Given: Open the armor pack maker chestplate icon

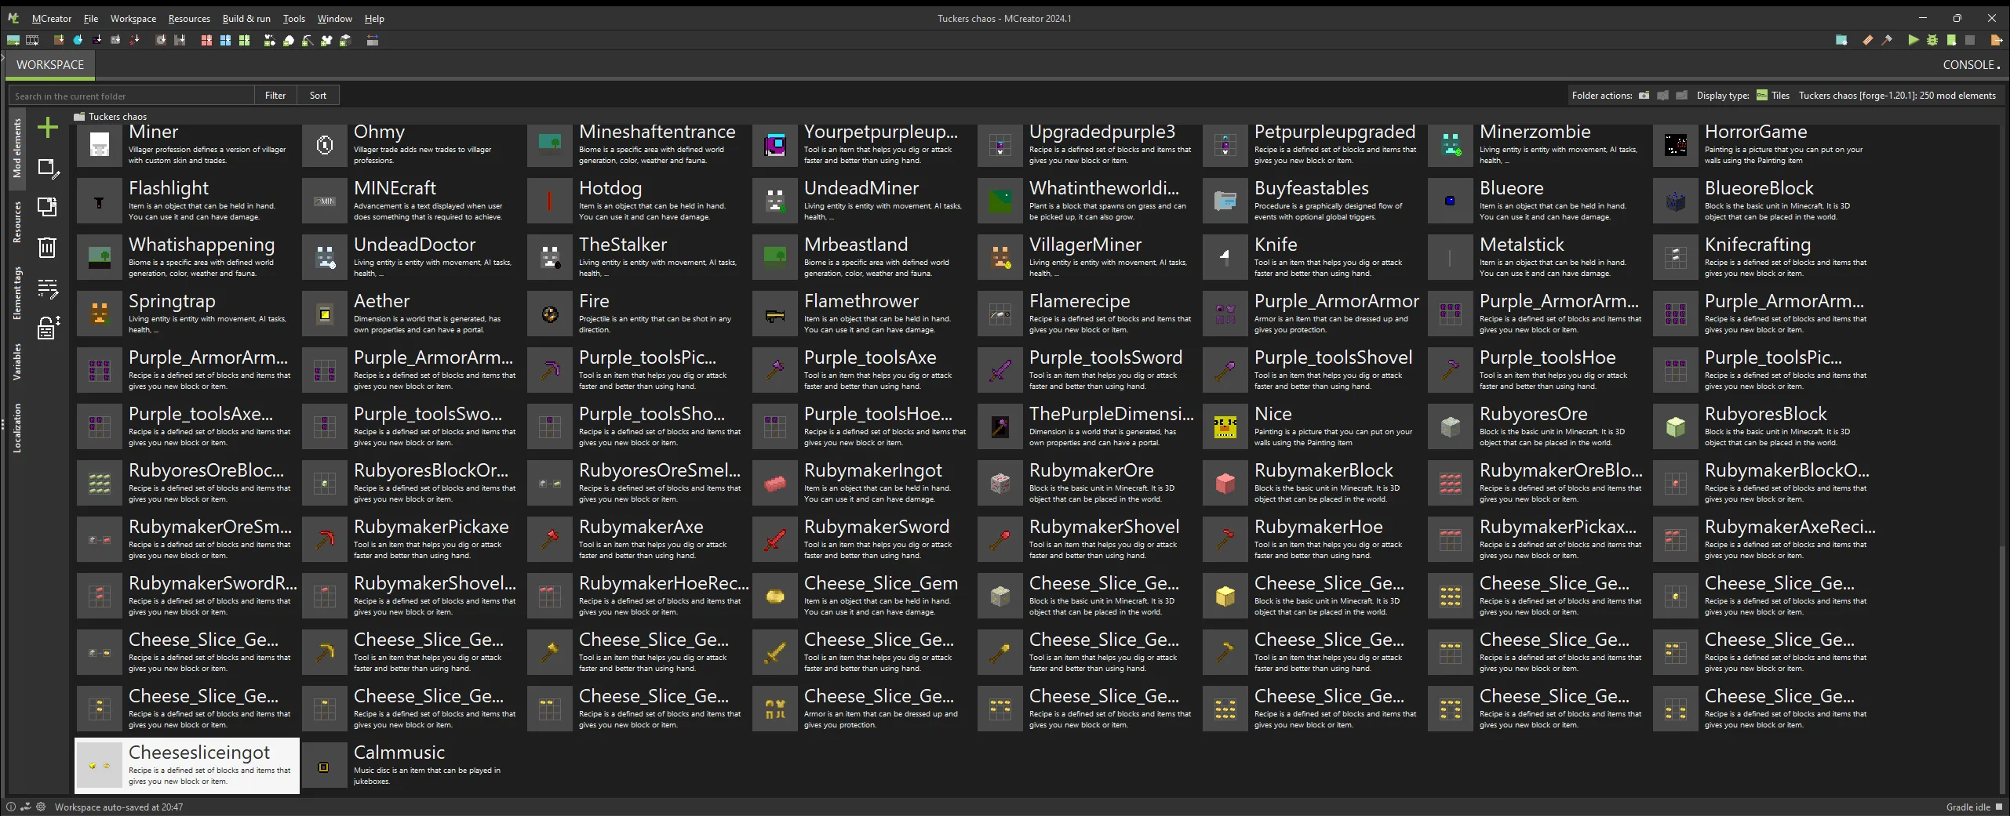Looking at the screenshot, I should tap(326, 41).
